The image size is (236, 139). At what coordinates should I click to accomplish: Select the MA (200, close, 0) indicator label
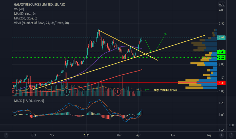pos(26,18)
